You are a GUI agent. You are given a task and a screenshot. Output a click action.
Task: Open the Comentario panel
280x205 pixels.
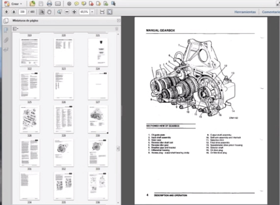click(271, 12)
